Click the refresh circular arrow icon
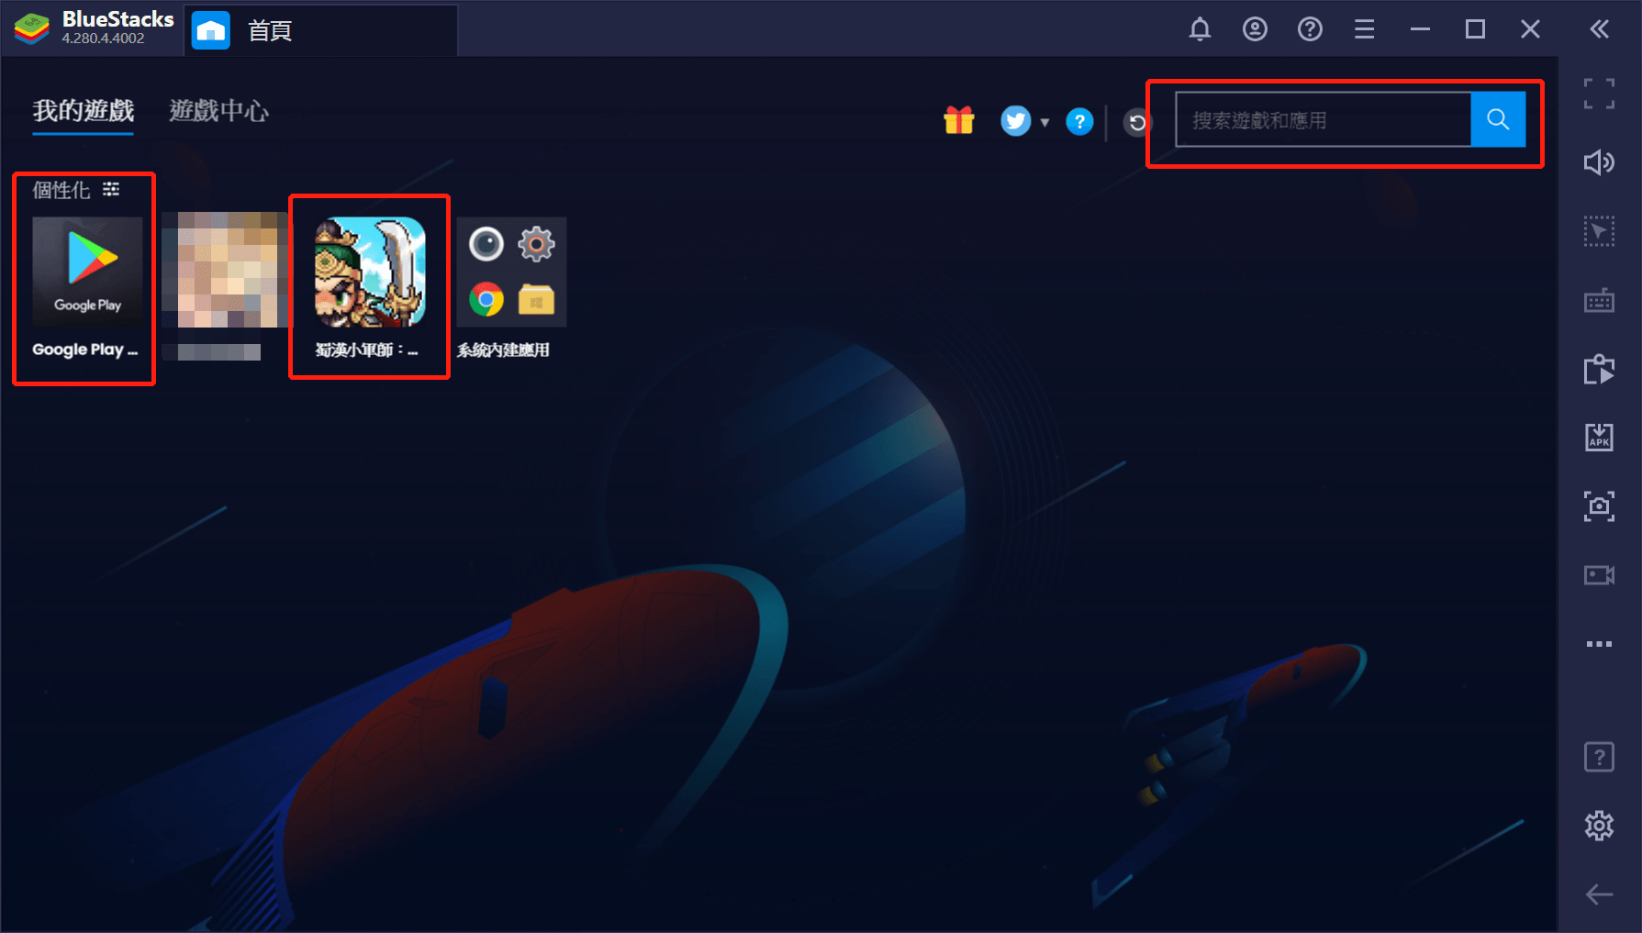Image resolution: width=1642 pixels, height=933 pixels. pos(1137,122)
